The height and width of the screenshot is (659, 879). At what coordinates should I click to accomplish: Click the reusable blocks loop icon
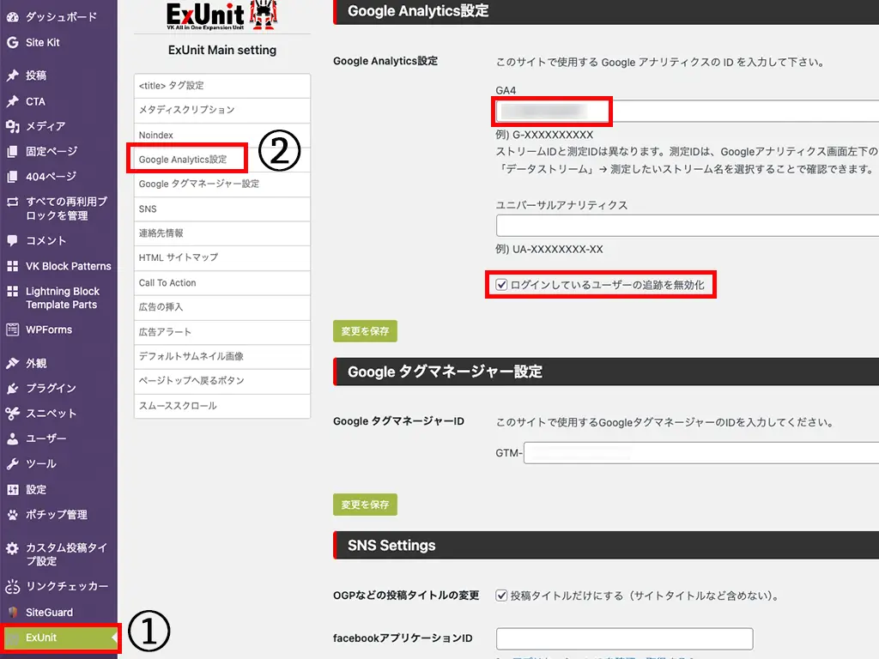click(x=12, y=202)
